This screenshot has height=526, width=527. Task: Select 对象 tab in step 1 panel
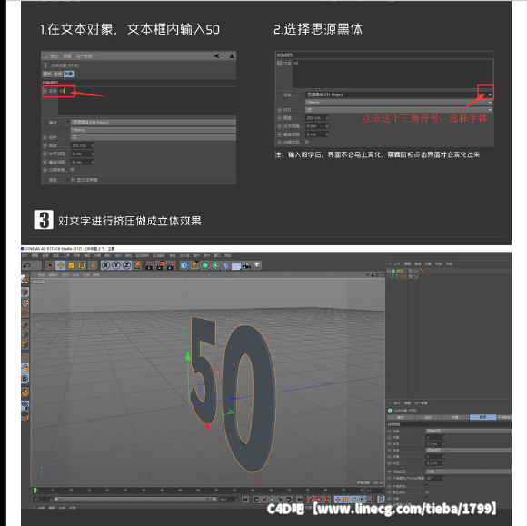[68, 74]
